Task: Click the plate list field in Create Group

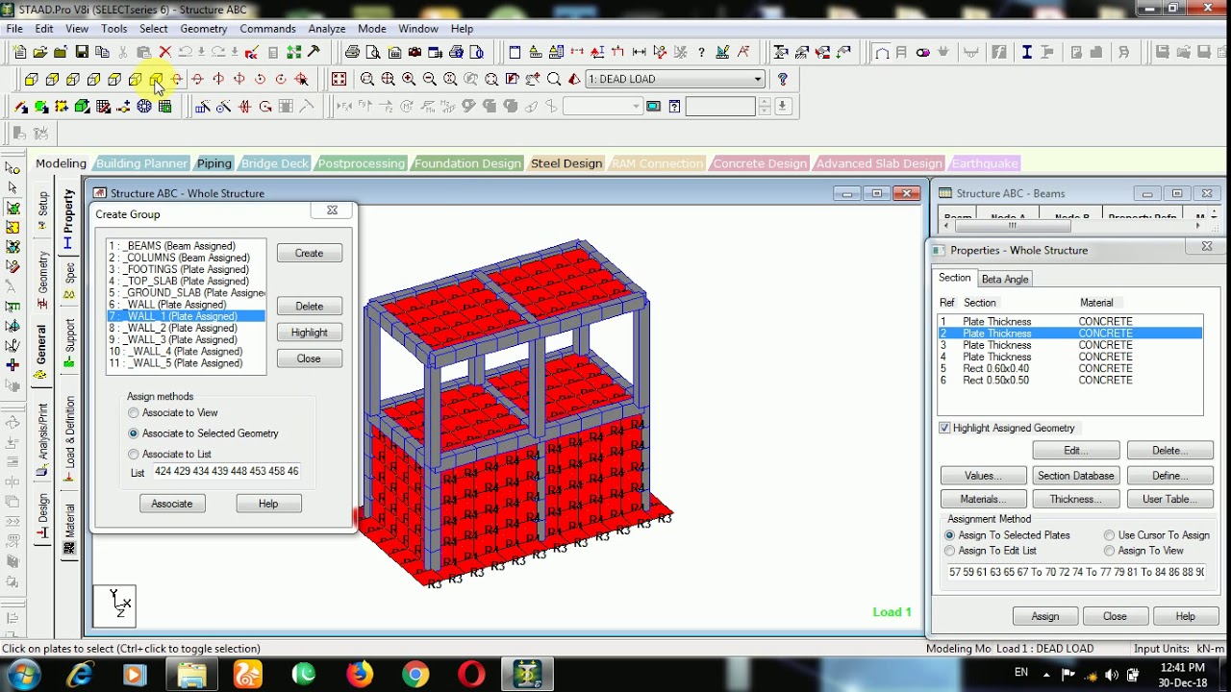Action: tap(226, 472)
